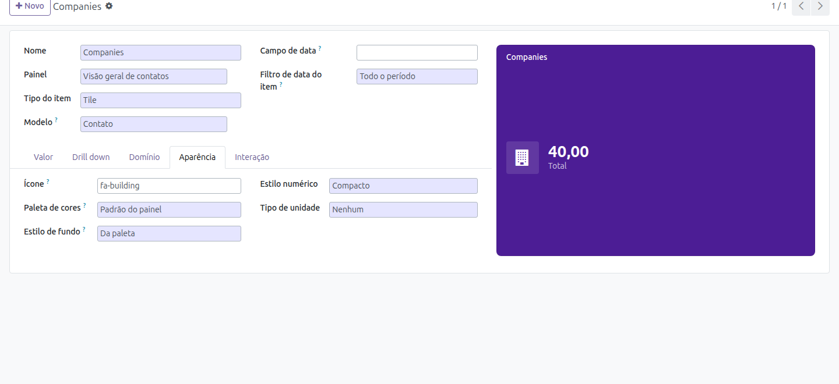The height and width of the screenshot is (384, 839).
Task: Click the 1 / 1 pager counter
Action: click(779, 6)
